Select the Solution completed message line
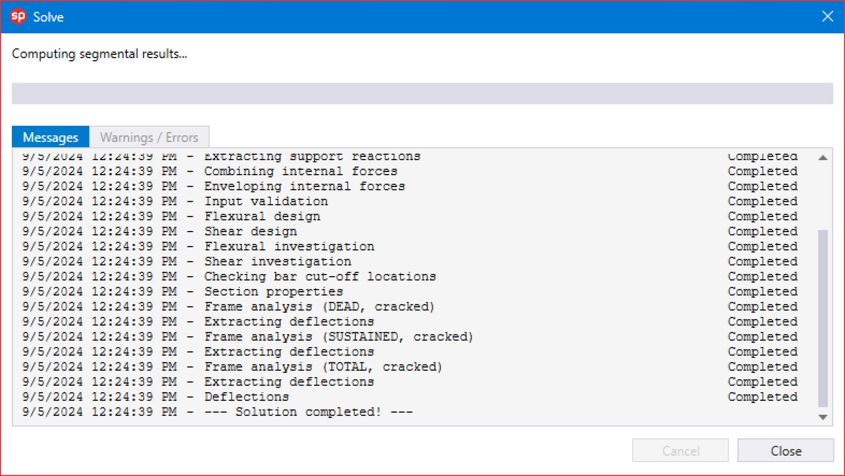Image resolution: width=845 pixels, height=476 pixels. (308, 412)
